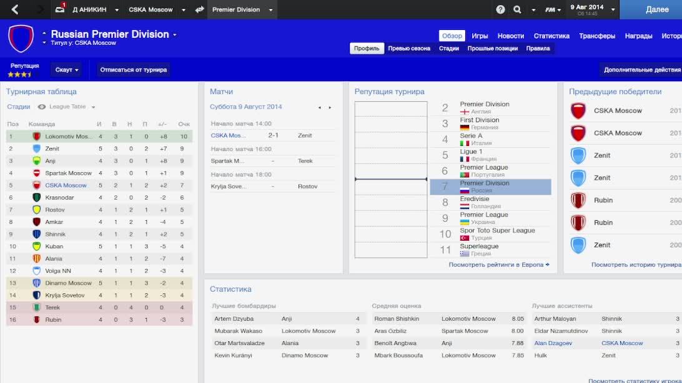Screen dimensions: 682x383
Task: Open Посмотреть рейтинги в Европа link
Action: tap(499, 264)
